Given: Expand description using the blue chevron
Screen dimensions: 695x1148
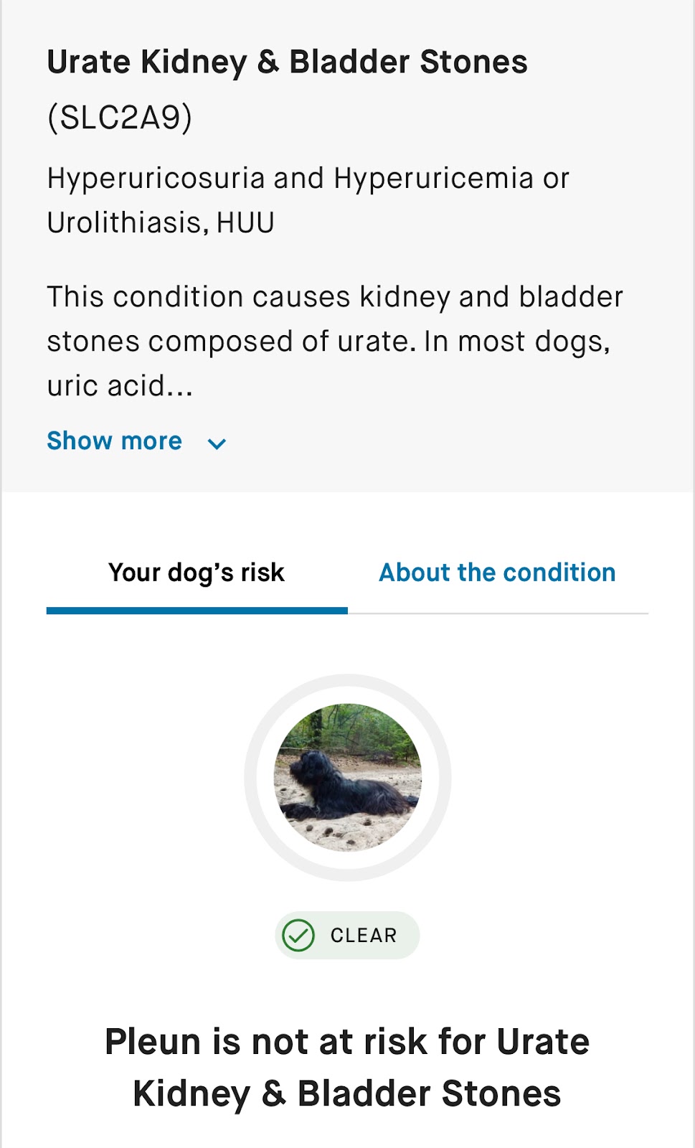Looking at the screenshot, I should (x=217, y=443).
